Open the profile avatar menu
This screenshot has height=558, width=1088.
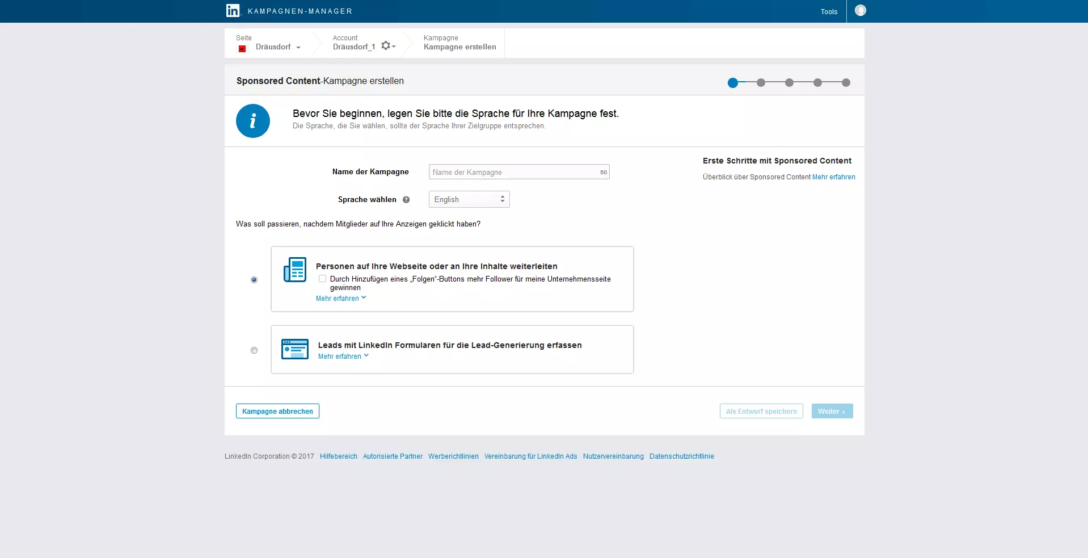tap(861, 10)
